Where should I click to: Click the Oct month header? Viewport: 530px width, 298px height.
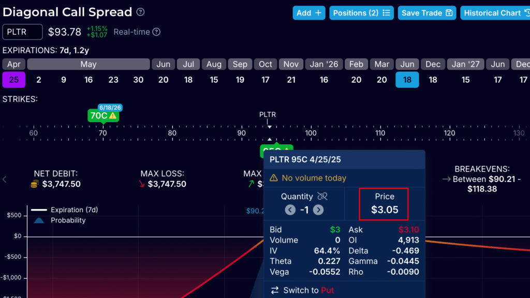pos(266,64)
